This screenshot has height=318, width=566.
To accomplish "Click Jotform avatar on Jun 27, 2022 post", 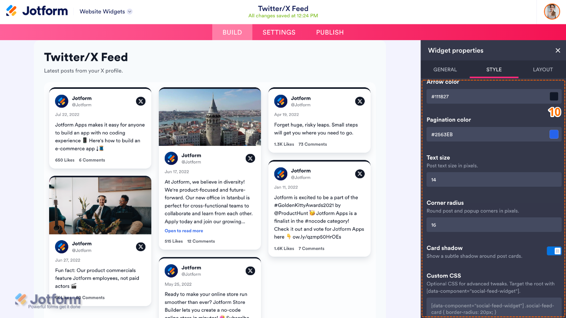I will coord(62,246).
